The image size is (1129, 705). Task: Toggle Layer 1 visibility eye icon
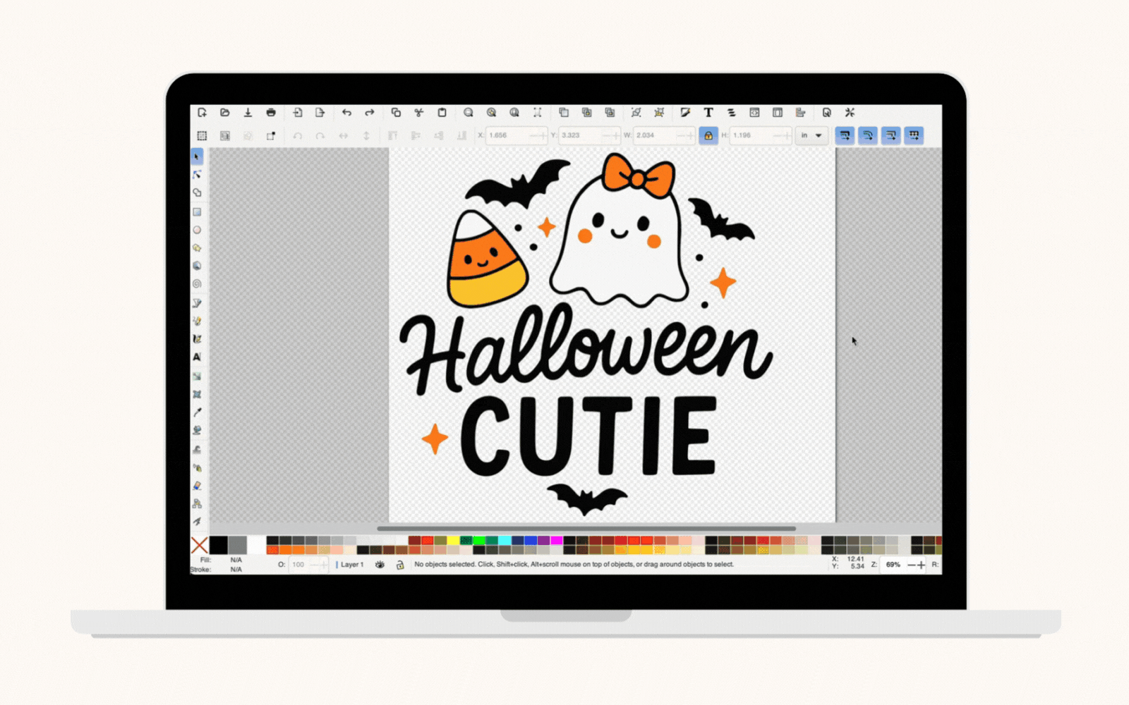[x=380, y=565]
